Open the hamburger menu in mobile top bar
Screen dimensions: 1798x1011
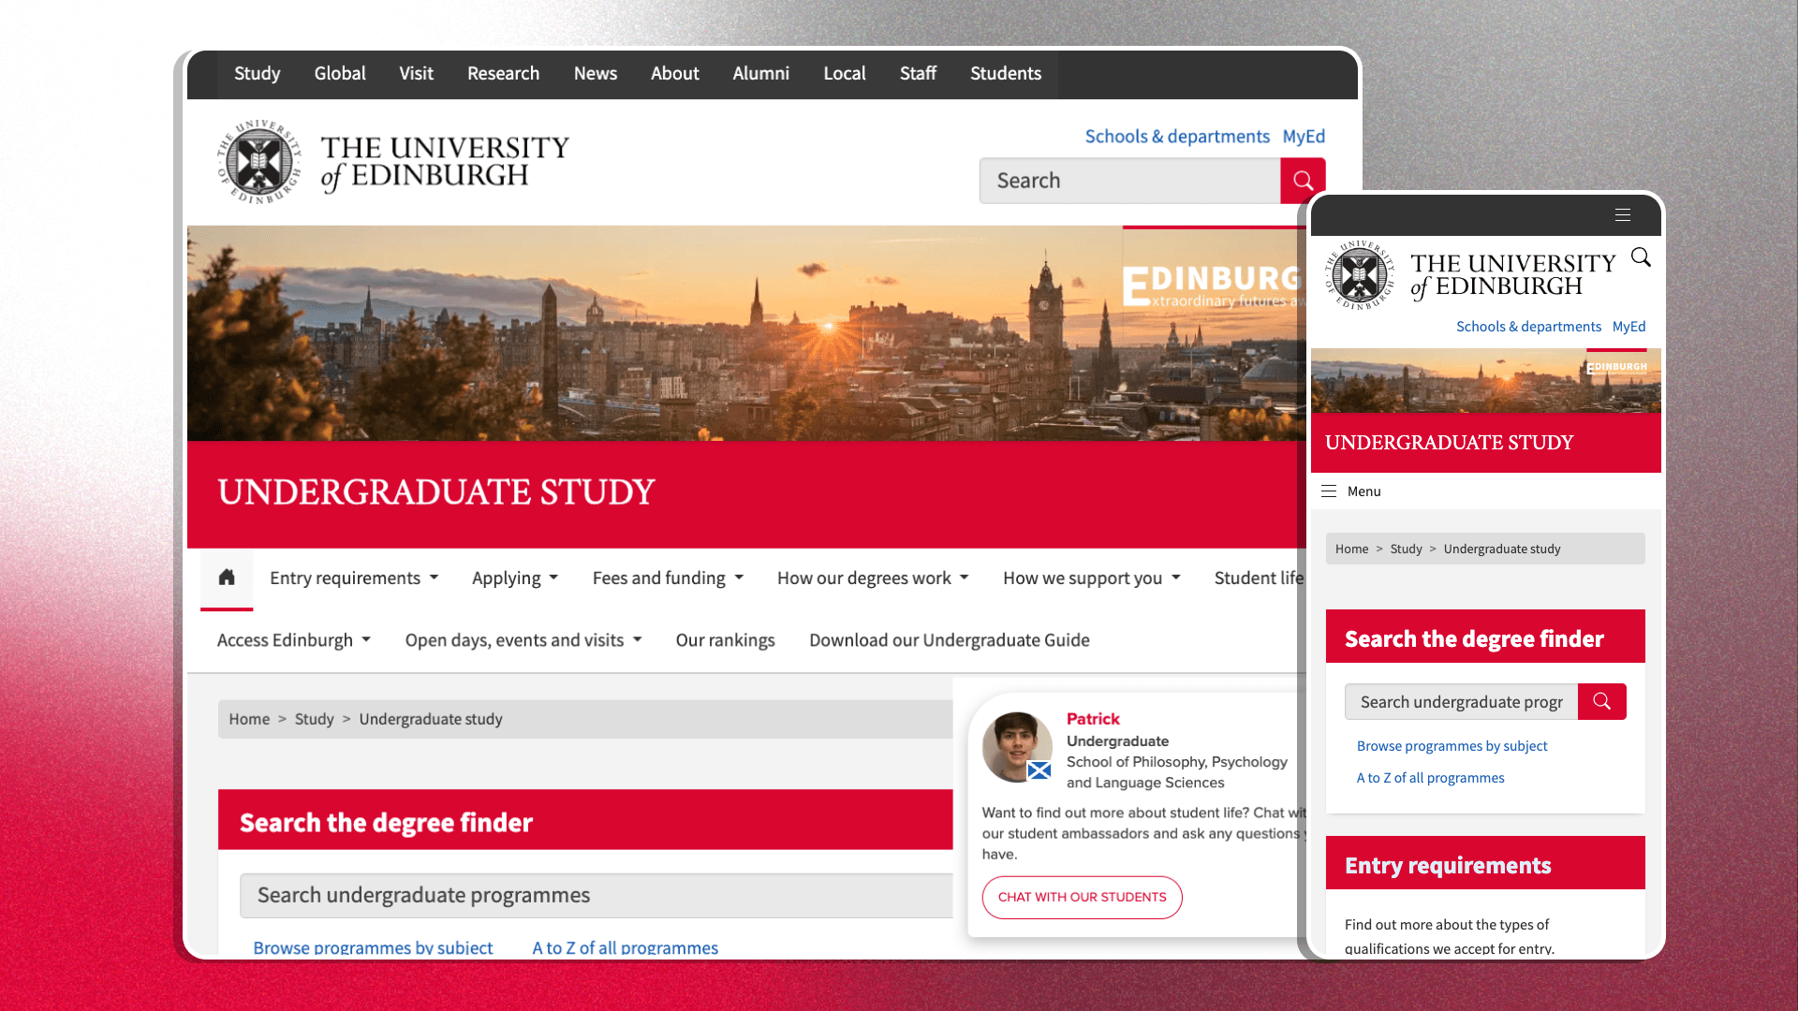point(1623,215)
